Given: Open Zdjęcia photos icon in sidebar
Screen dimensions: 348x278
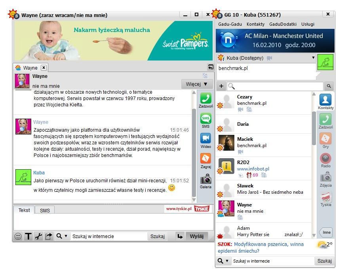Looking at the screenshot, I should pos(325,178).
